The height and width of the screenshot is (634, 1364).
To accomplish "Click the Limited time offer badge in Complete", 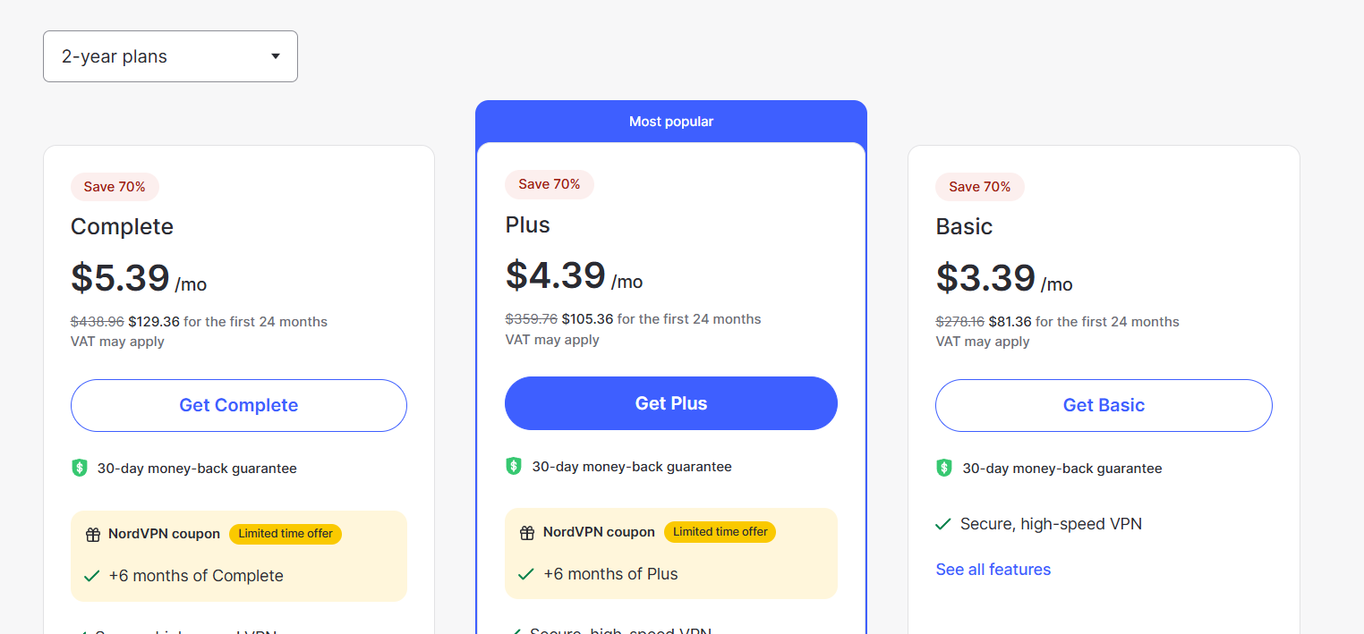I will [x=286, y=534].
